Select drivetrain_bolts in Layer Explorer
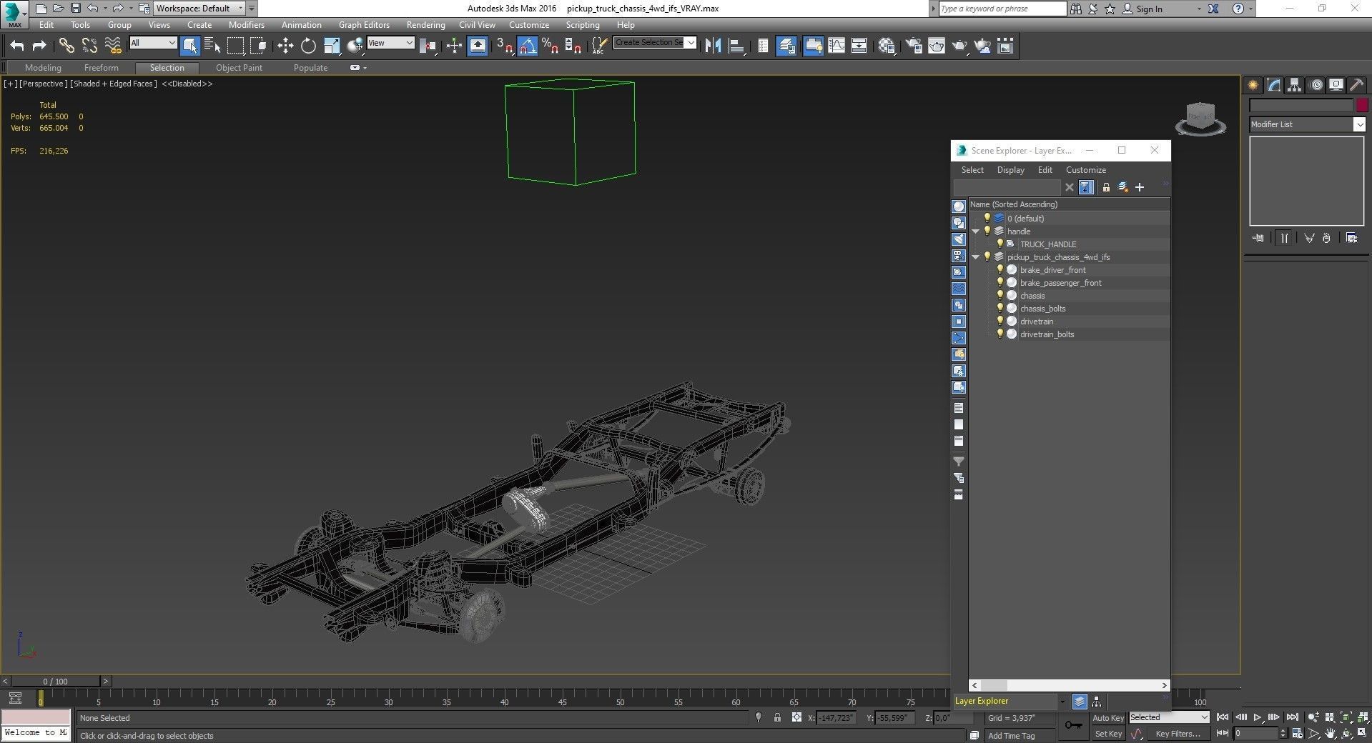The width and height of the screenshot is (1372, 743). click(x=1047, y=334)
